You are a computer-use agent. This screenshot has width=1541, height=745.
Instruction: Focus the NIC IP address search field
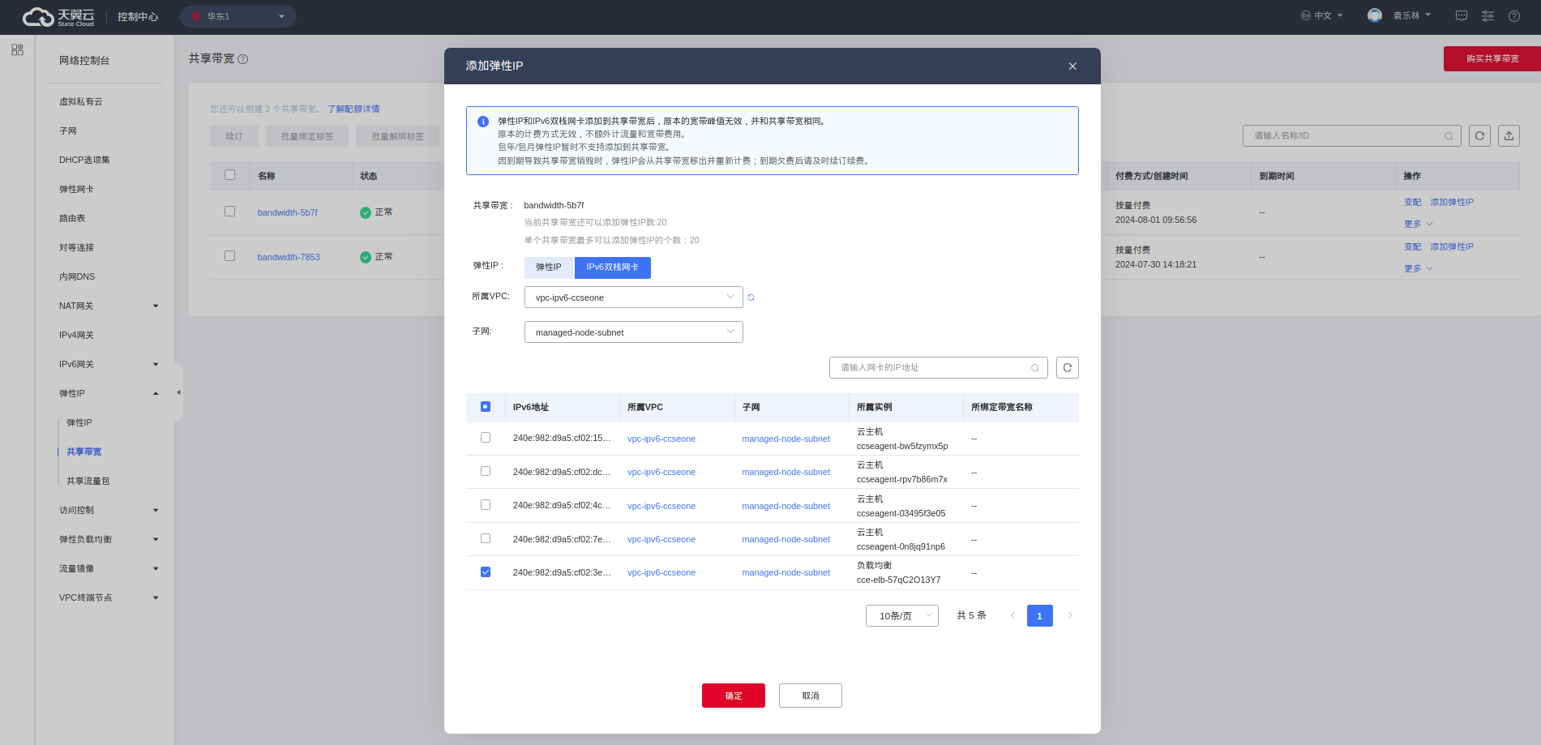[938, 368]
